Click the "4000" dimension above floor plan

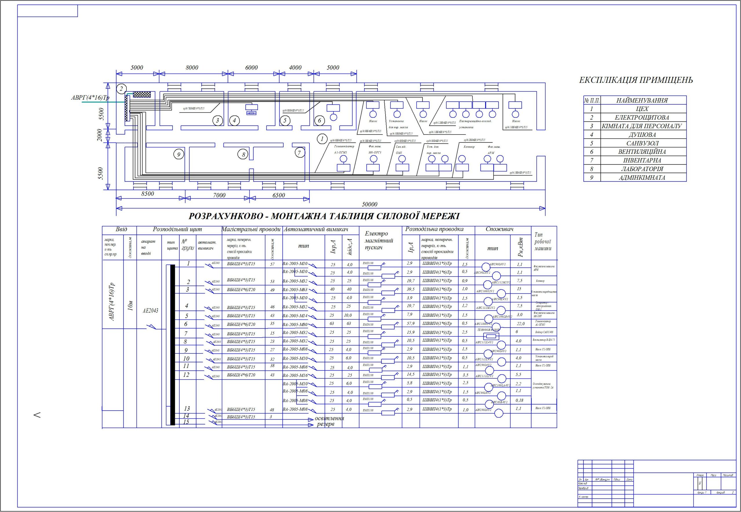[x=295, y=68]
